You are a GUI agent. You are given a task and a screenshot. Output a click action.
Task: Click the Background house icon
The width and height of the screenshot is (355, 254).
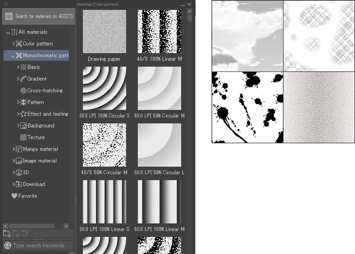pos(23,126)
